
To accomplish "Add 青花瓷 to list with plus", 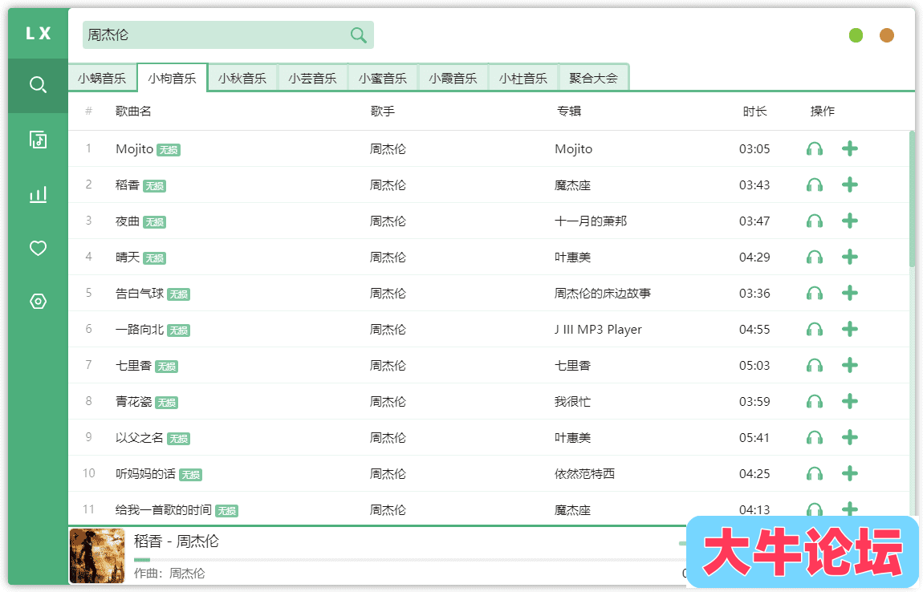I will tap(849, 401).
